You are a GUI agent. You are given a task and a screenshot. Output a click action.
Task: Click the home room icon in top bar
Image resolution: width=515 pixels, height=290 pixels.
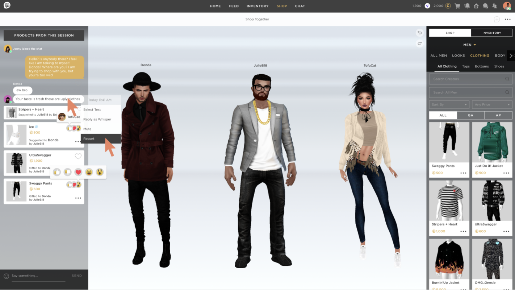[476, 6]
